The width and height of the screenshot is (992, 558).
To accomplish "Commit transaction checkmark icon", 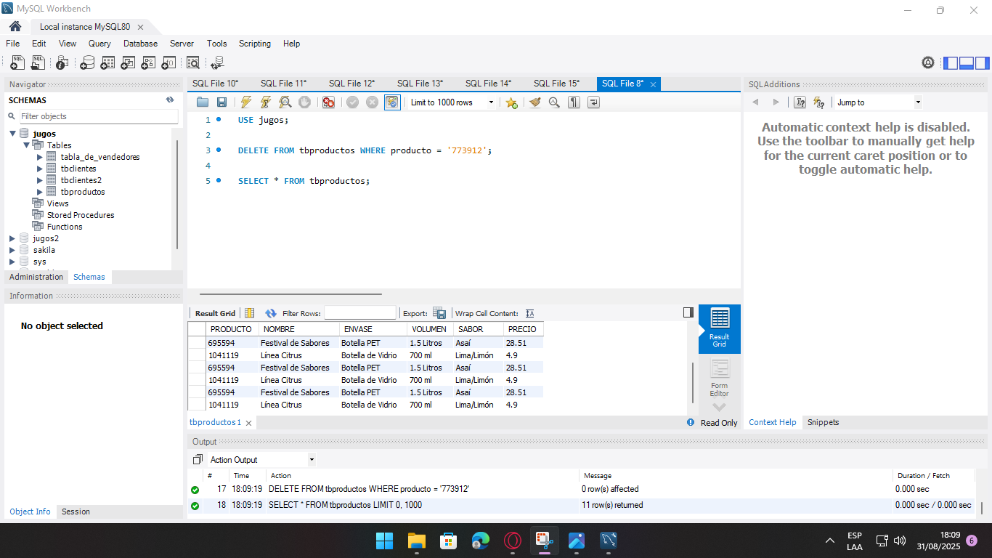I will tap(352, 102).
